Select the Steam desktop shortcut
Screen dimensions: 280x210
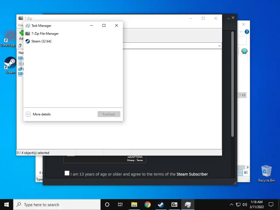10,65
